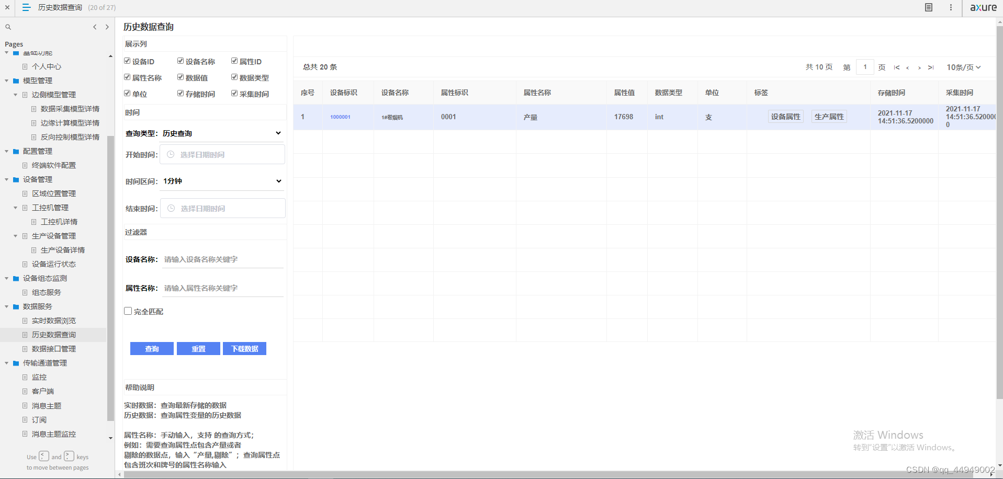Toggle the pages hamburger menu icon
The width and height of the screenshot is (1003, 479).
(x=26, y=7)
